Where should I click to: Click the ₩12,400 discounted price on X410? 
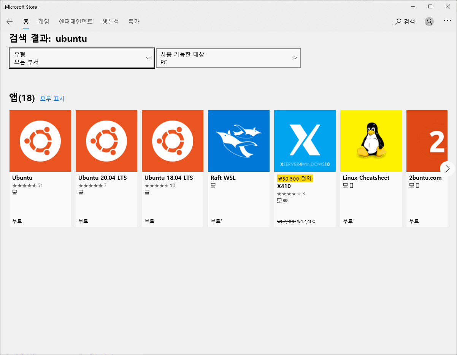pos(306,221)
